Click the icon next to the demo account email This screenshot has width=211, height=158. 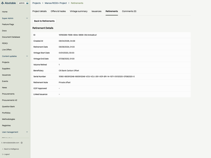click(x=22, y=143)
